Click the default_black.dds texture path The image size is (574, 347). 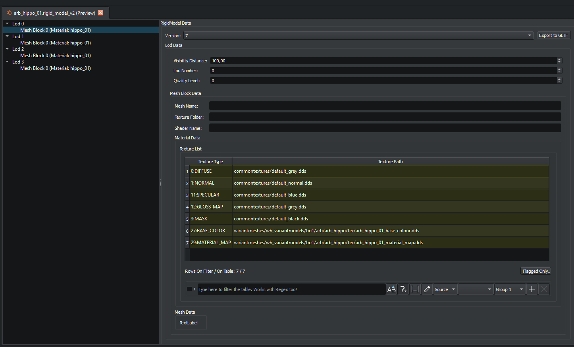tap(391, 219)
